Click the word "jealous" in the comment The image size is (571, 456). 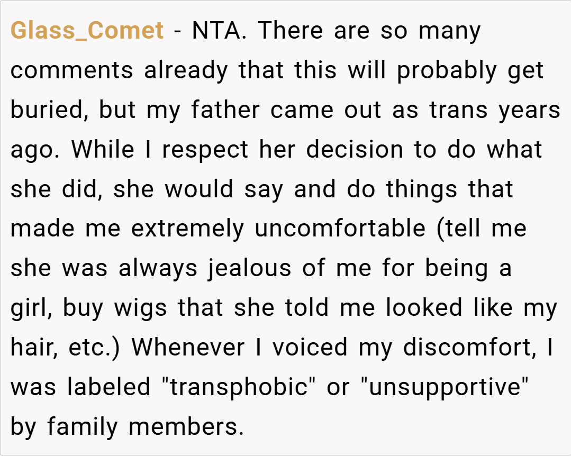(x=249, y=269)
